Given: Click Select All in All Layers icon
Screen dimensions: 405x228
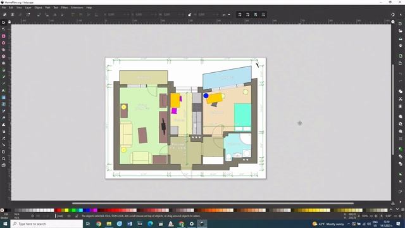Looking at the screenshot, I should point(12,15).
